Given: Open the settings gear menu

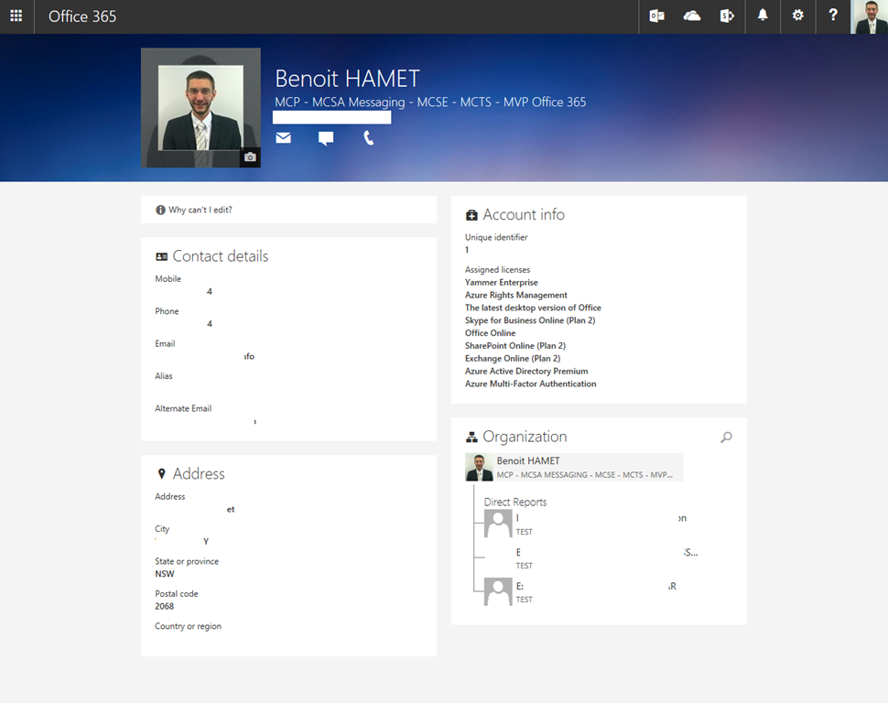Looking at the screenshot, I should point(798,16).
